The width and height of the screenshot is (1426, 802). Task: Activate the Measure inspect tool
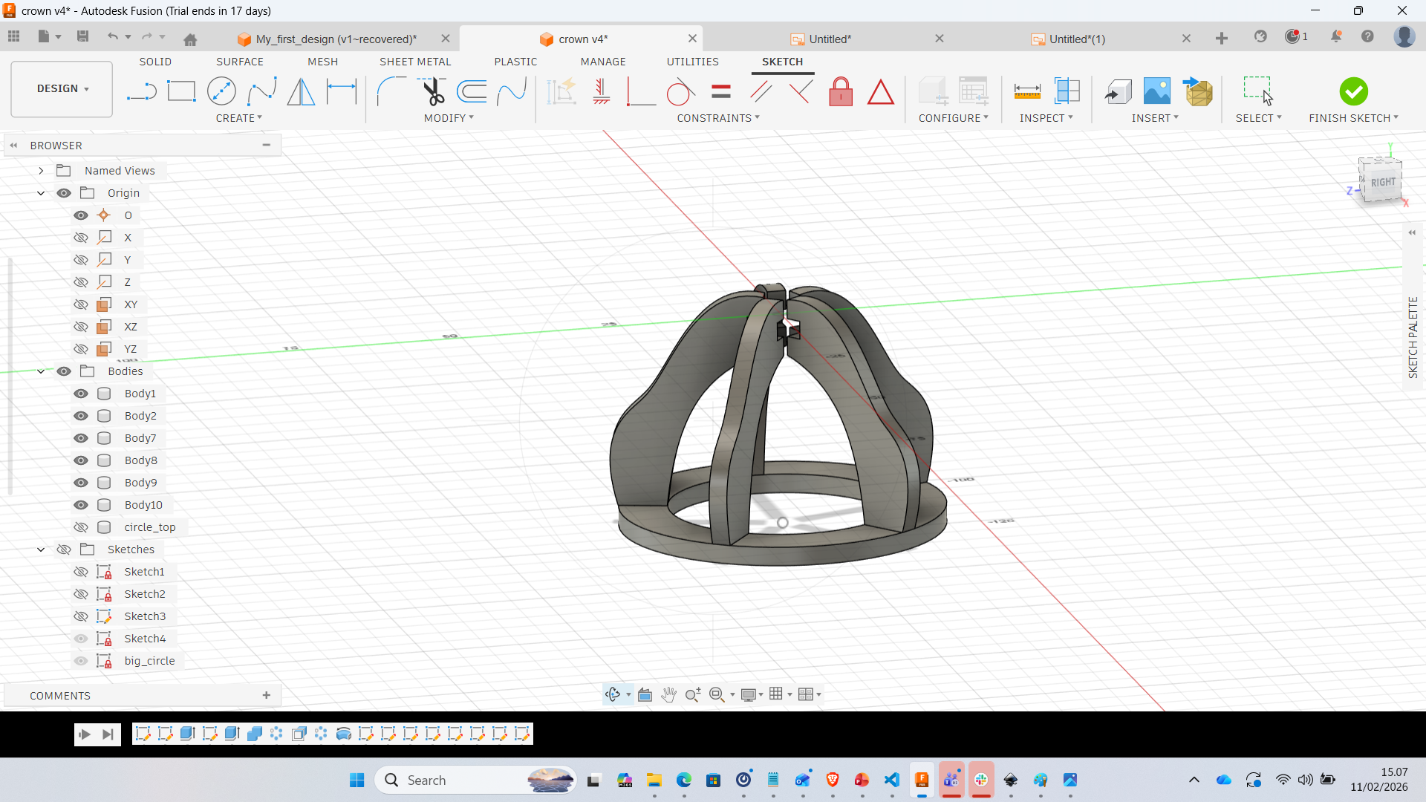tap(1027, 92)
